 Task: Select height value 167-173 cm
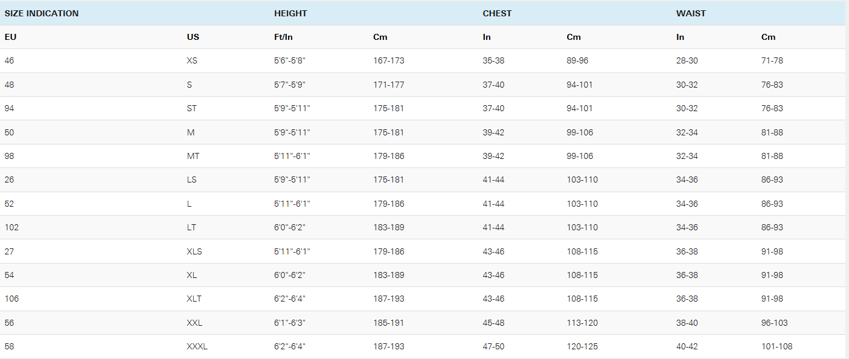coord(389,60)
